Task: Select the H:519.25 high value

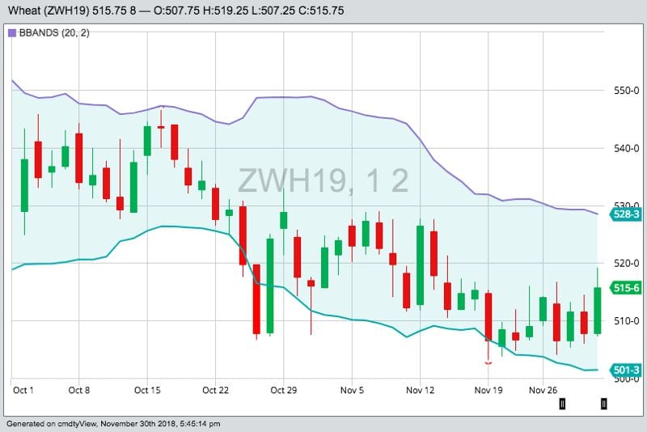Action: pos(225,11)
